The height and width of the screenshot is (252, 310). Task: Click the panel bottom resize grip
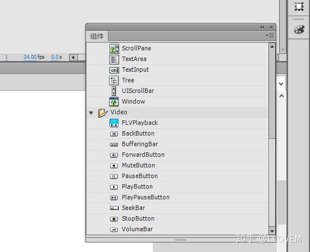click(180, 240)
